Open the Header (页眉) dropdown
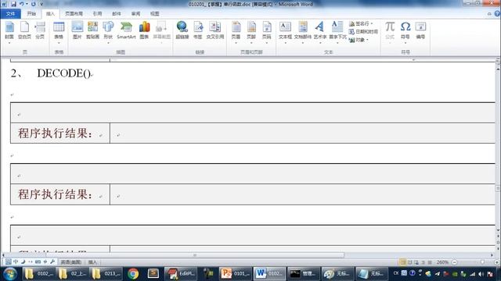 tap(236, 32)
